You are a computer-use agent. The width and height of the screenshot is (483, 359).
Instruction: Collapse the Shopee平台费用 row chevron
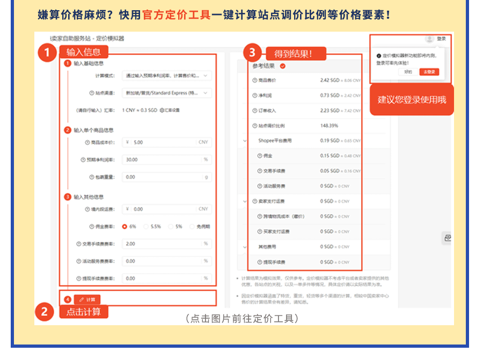click(245, 141)
